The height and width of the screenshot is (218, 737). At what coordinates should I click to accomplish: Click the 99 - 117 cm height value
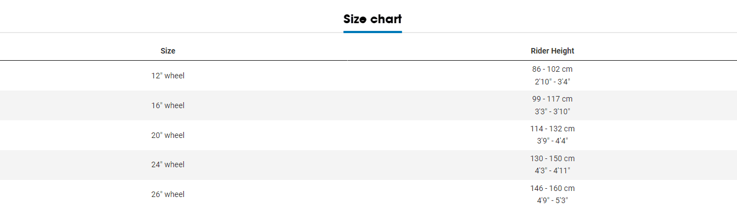(552, 99)
